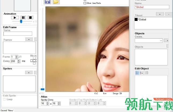Open the Objects Create dropdown
This screenshot has height=112, width=173.
point(161,41)
